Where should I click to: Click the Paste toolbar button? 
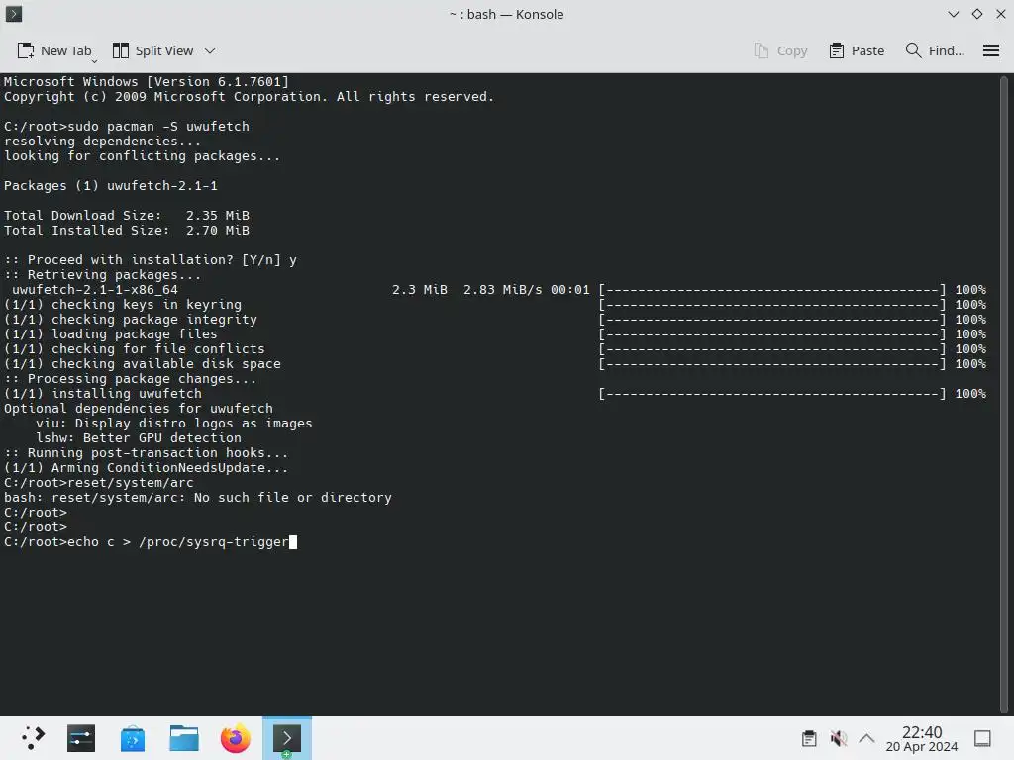tap(857, 51)
